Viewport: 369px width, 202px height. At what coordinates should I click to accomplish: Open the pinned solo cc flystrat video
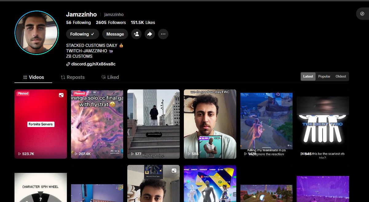97,124
